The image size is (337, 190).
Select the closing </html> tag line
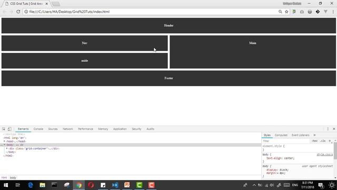(8, 156)
